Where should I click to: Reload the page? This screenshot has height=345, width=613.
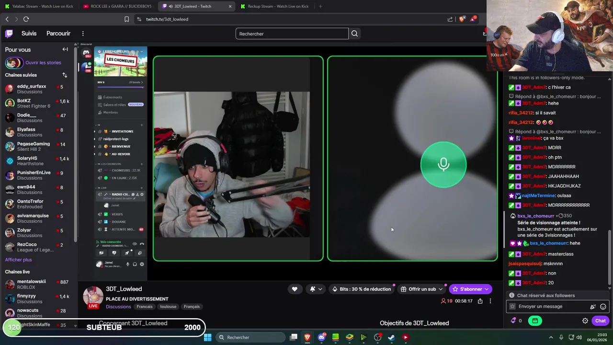point(26,19)
